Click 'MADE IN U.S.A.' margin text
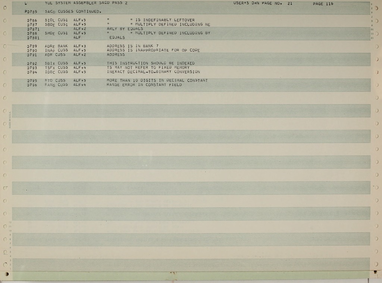The width and height of the screenshot is (382, 283). coord(10,120)
